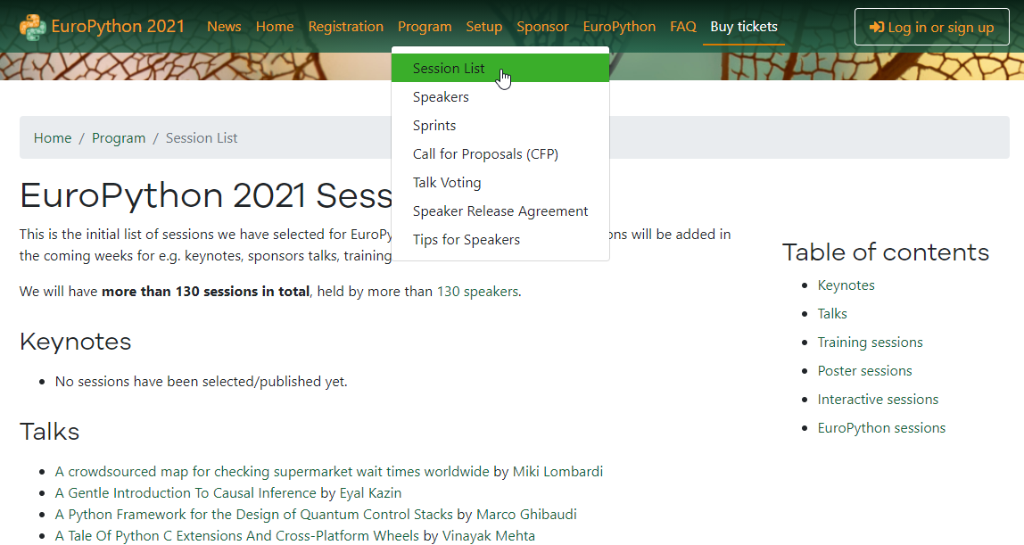
Task: Click the login arrow icon in button
Action: pos(877,28)
